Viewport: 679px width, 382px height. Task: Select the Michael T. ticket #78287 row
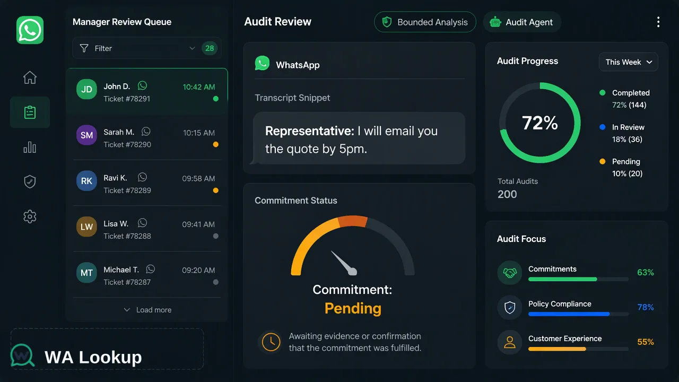click(147, 275)
